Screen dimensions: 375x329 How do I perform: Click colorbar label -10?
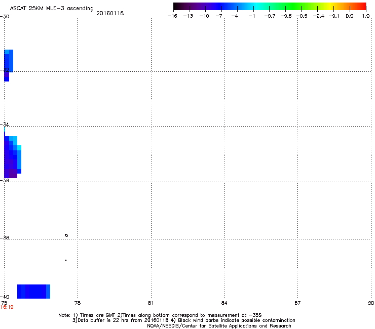(204, 16)
